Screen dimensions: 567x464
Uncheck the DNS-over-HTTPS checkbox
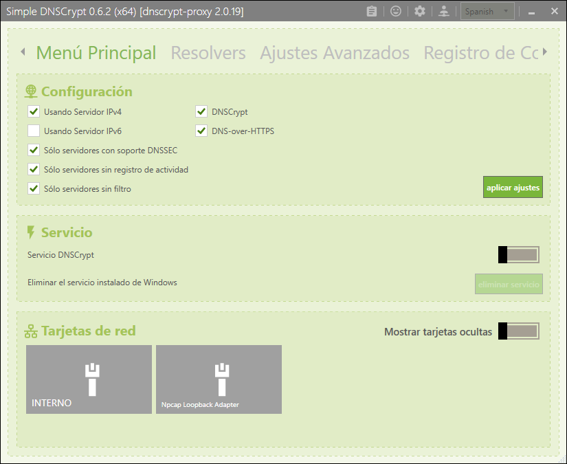point(201,131)
